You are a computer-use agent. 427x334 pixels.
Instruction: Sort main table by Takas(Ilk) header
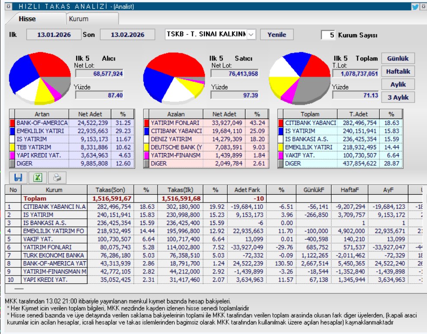[180, 190]
